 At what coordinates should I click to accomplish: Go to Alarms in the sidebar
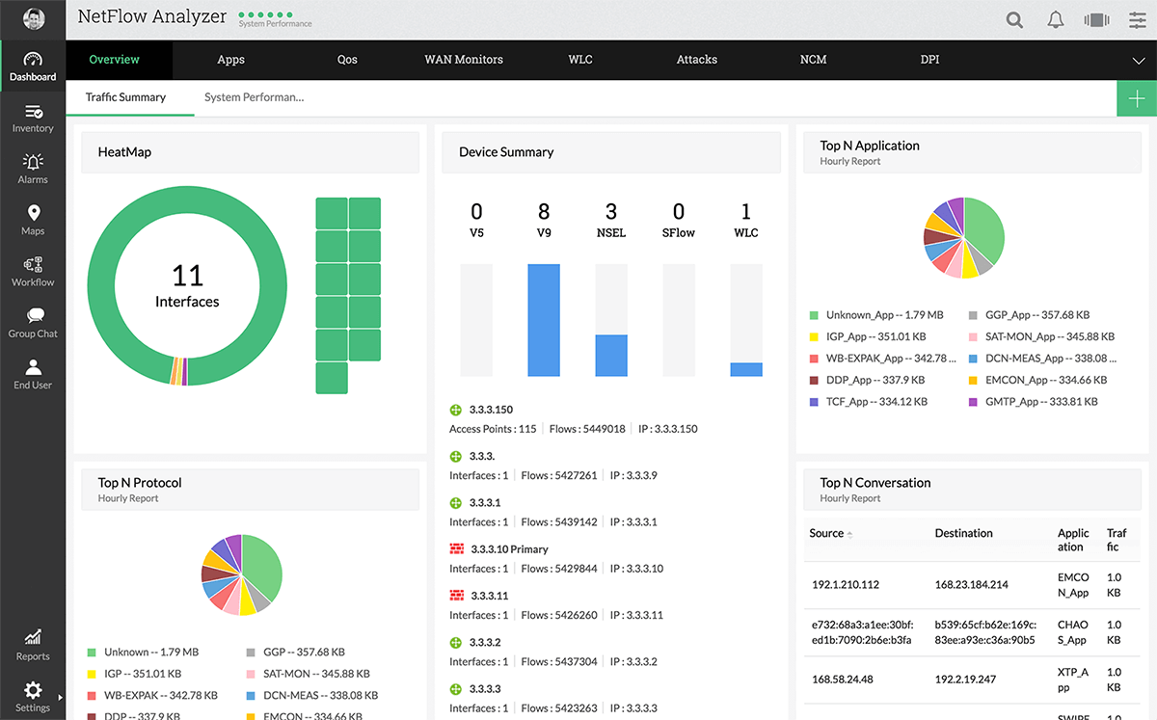[x=33, y=170]
